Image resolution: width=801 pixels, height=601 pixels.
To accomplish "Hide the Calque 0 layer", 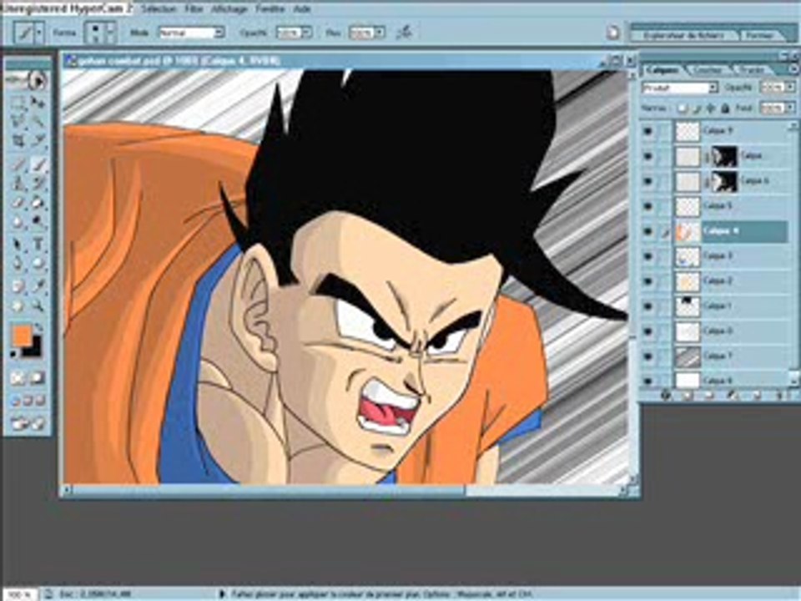I will click(x=647, y=331).
